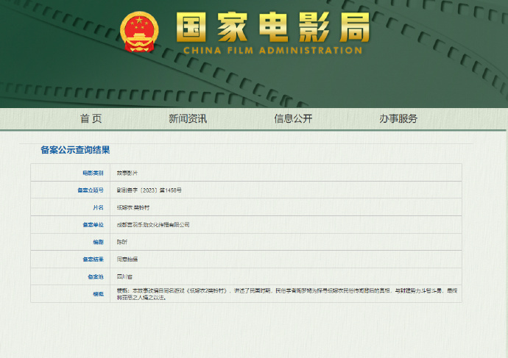
Task: Click the 四川省 value
Action: click(124, 277)
